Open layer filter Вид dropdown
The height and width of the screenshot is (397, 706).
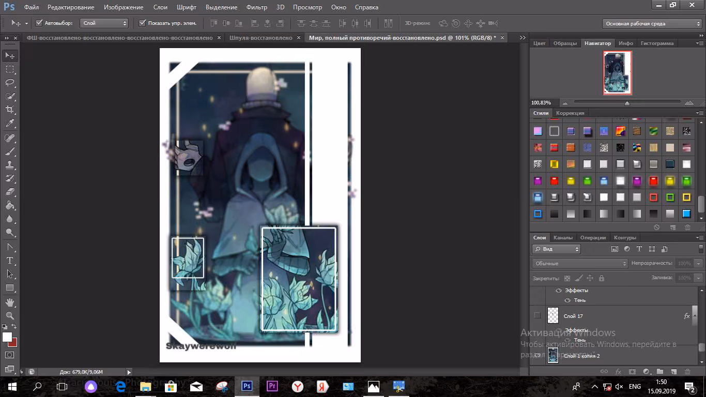click(x=556, y=249)
